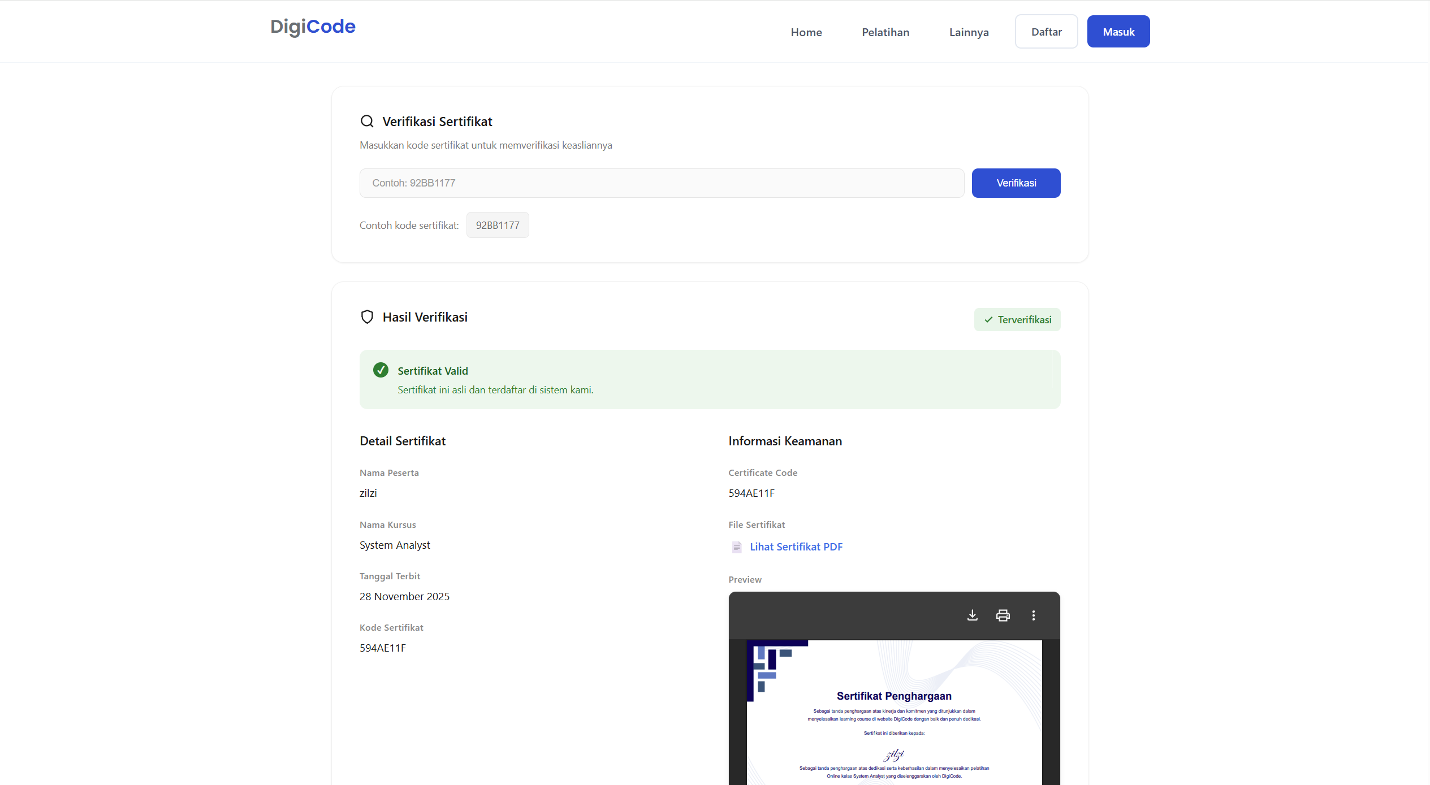Click the shield icon next to Hasil Verifikasi

[x=367, y=317]
